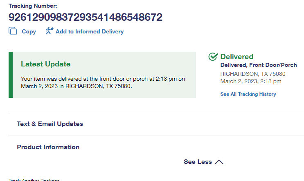This screenshot has width=304, height=181.
Task: Click the RICHARDSON, TX 75080 location under Delivered
Action: 253,74
